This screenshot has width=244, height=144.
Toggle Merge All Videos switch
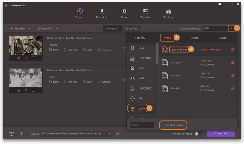tap(199, 134)
